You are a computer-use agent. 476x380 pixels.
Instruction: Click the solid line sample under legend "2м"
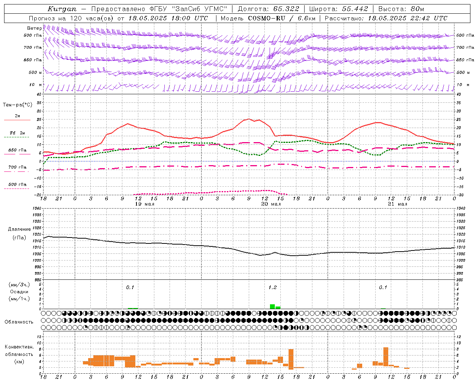17,120
